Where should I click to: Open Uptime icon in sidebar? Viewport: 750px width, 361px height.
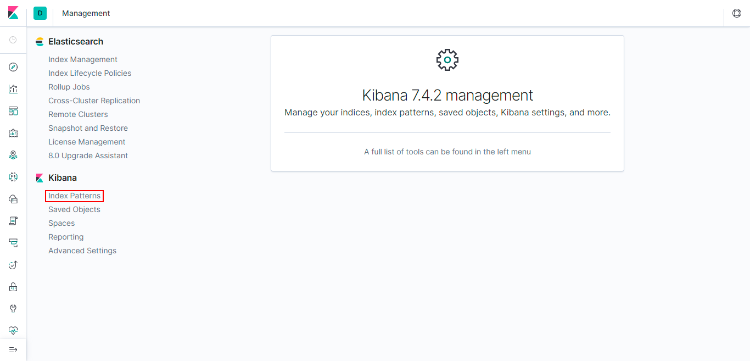coord(13,265)
